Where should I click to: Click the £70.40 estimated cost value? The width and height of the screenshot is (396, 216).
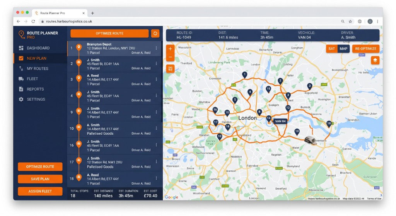coord(150,196)
